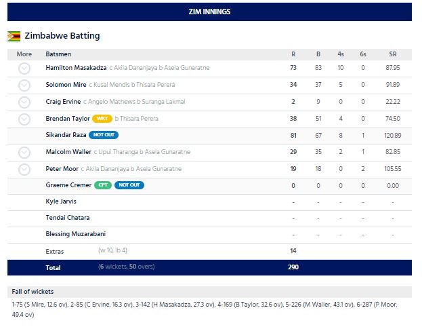The width and height of the screenshot is (422, 327).
Task: Expand the chevron next to Peter Moor
Action: pyautogui.click(x=24, y=169)
